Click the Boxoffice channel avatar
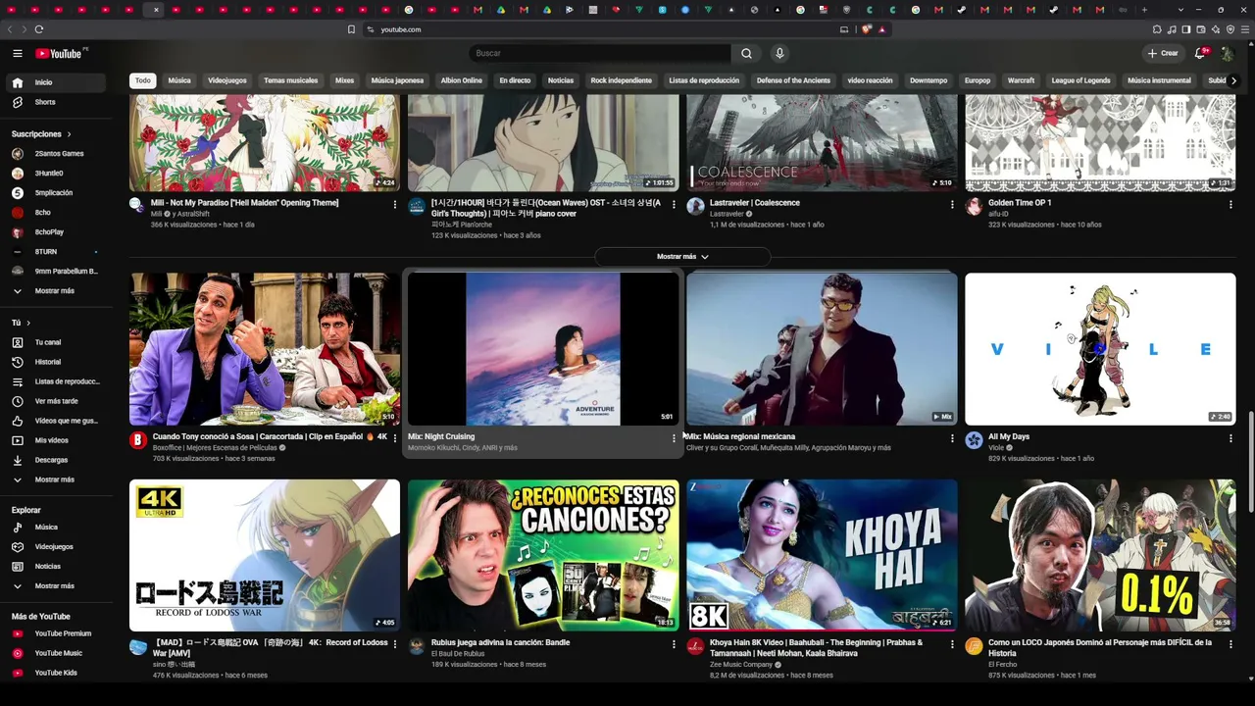The height and width of the screenshot is (706, 1255). pyautogui.click(x=138, y=440)
